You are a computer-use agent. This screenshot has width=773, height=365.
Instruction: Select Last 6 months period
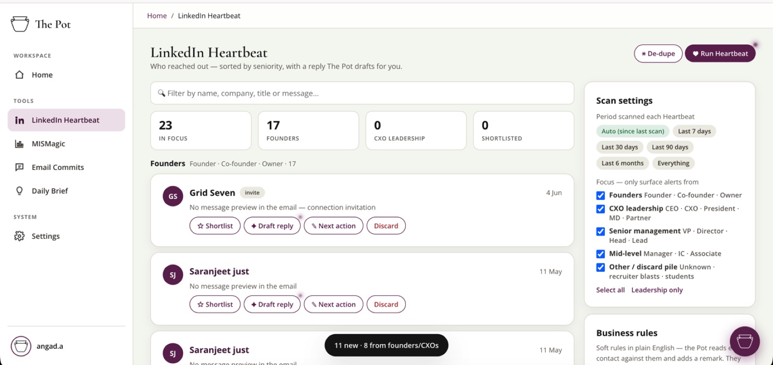pyautogui.click(x=622, y=163)
